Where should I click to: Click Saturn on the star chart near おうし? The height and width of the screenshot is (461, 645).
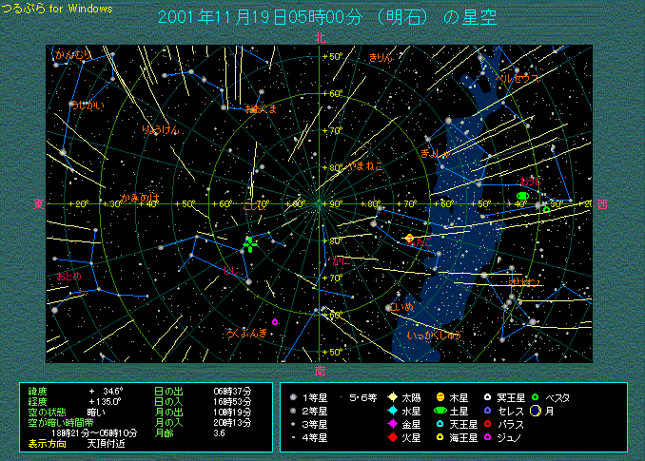point(521,195)
